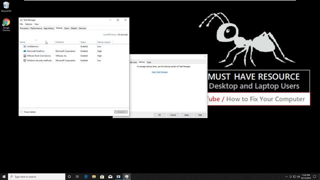The height and width of the screenshot is (180, 320).
Task: Sort by the Publisher column header
Action: click(x=67, y=42)
